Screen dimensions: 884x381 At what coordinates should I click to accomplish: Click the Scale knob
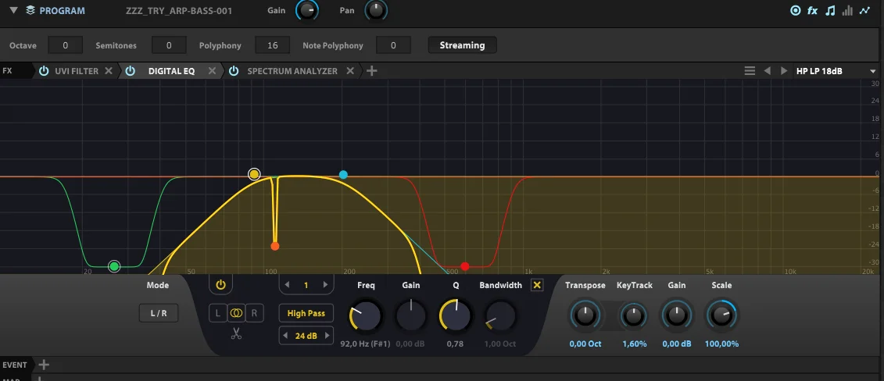[x=721, y=315]
